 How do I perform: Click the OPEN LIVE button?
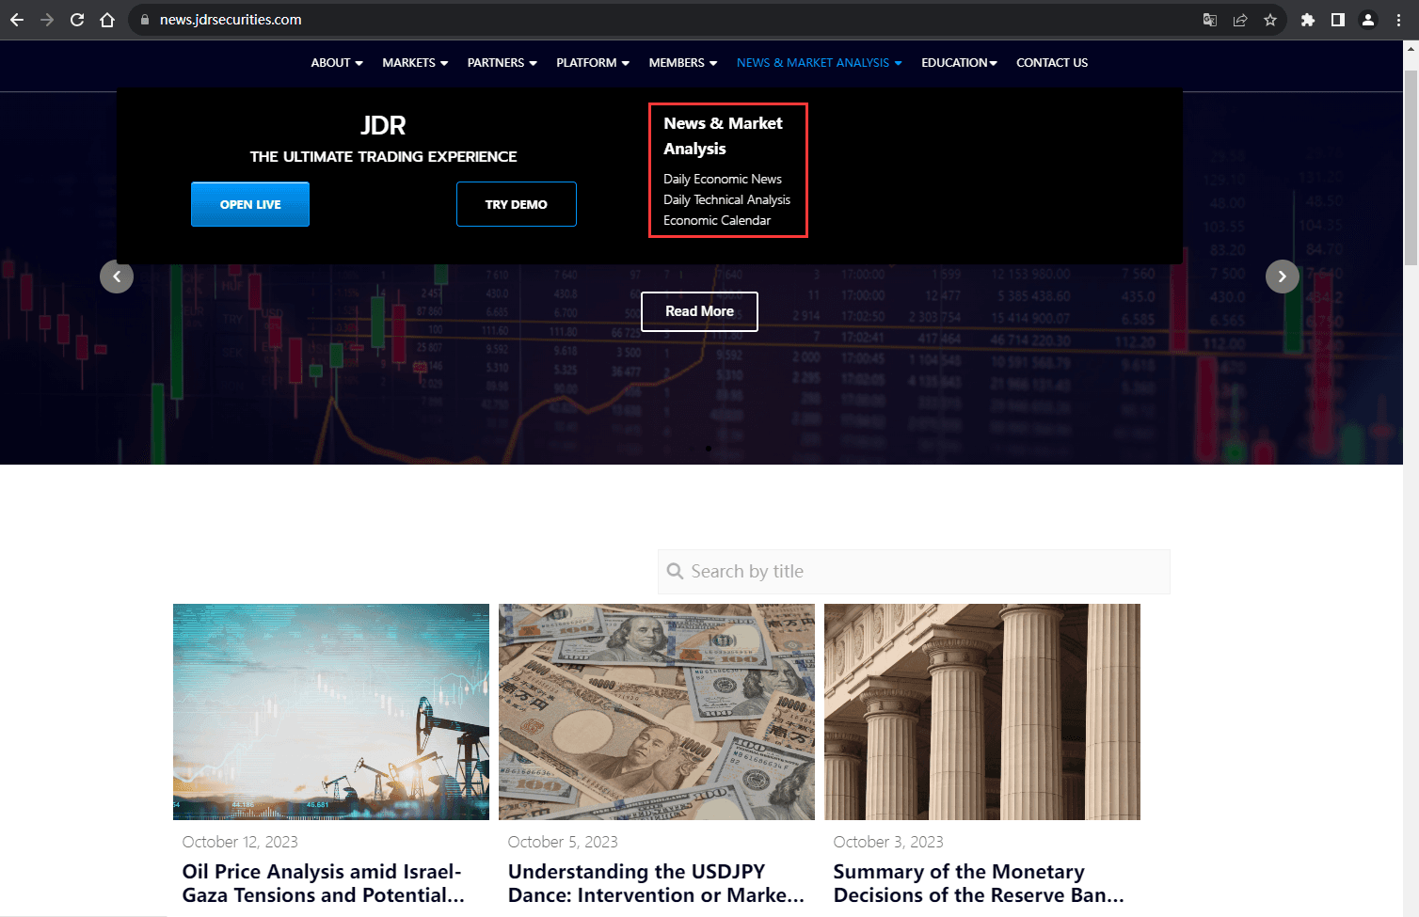click(x=250, y=204)
